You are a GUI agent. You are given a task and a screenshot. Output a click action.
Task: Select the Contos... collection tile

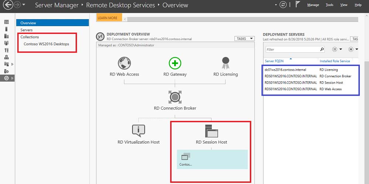(x=212, y=159)
